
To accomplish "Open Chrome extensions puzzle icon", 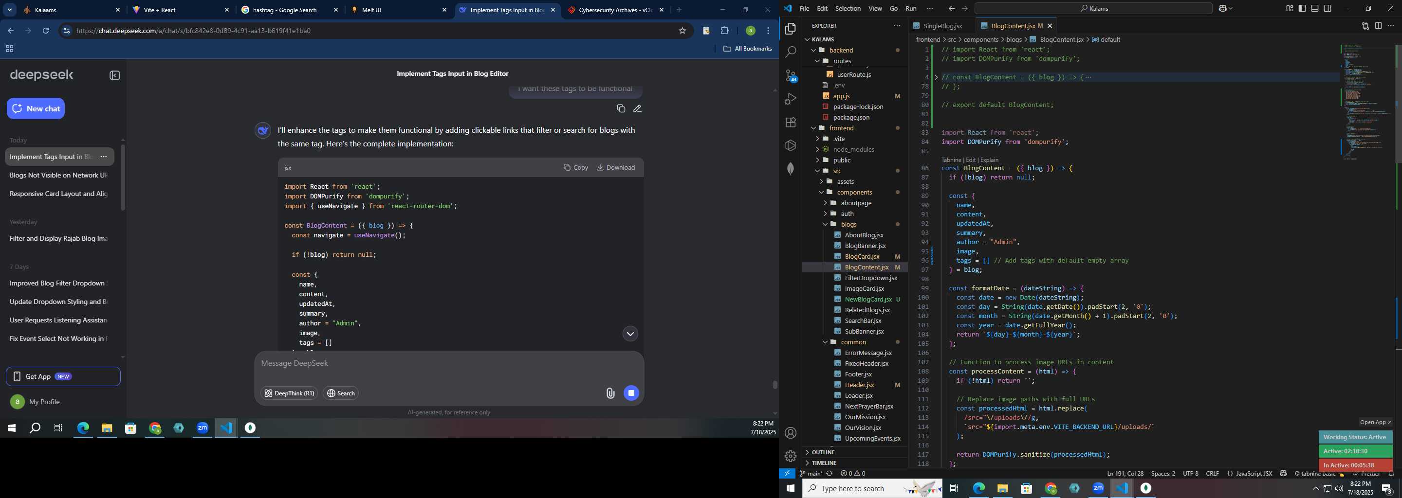I will point(725,31).
